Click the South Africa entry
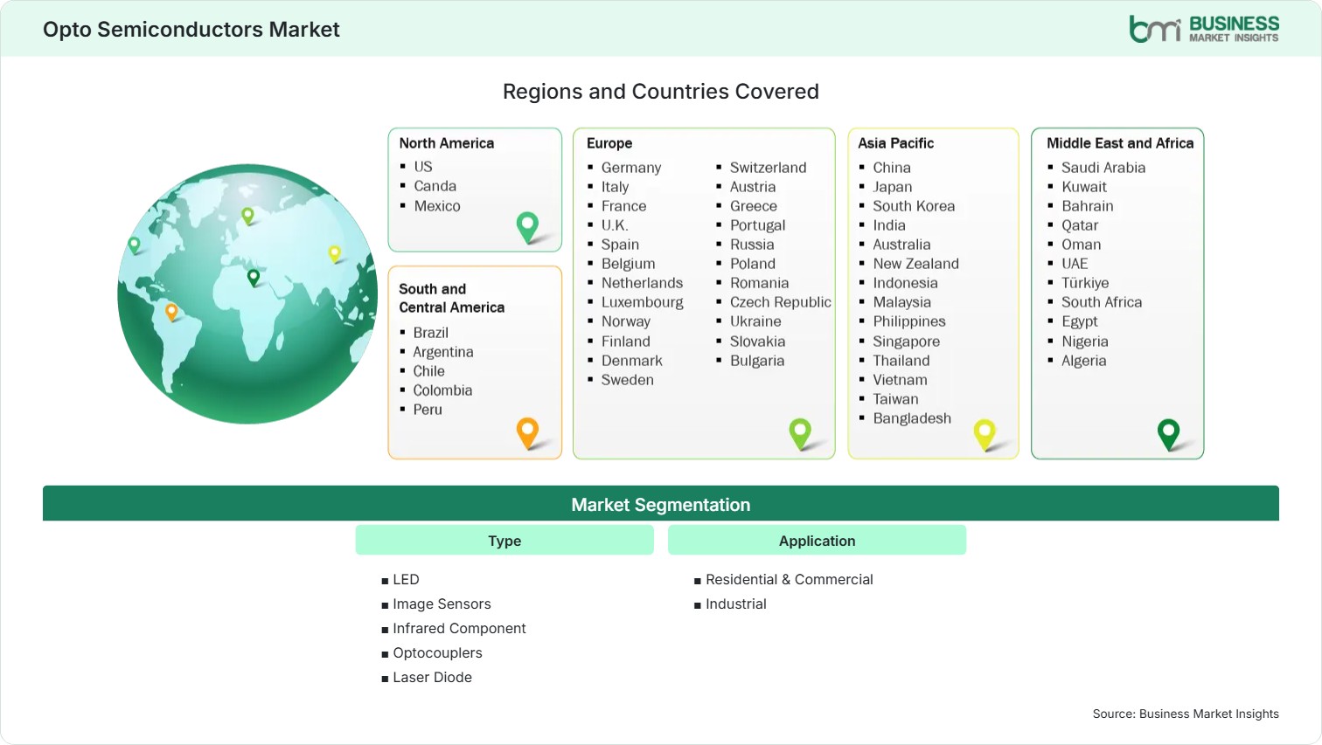Screen dimensions: 1322x745 tap(1102, 302)
